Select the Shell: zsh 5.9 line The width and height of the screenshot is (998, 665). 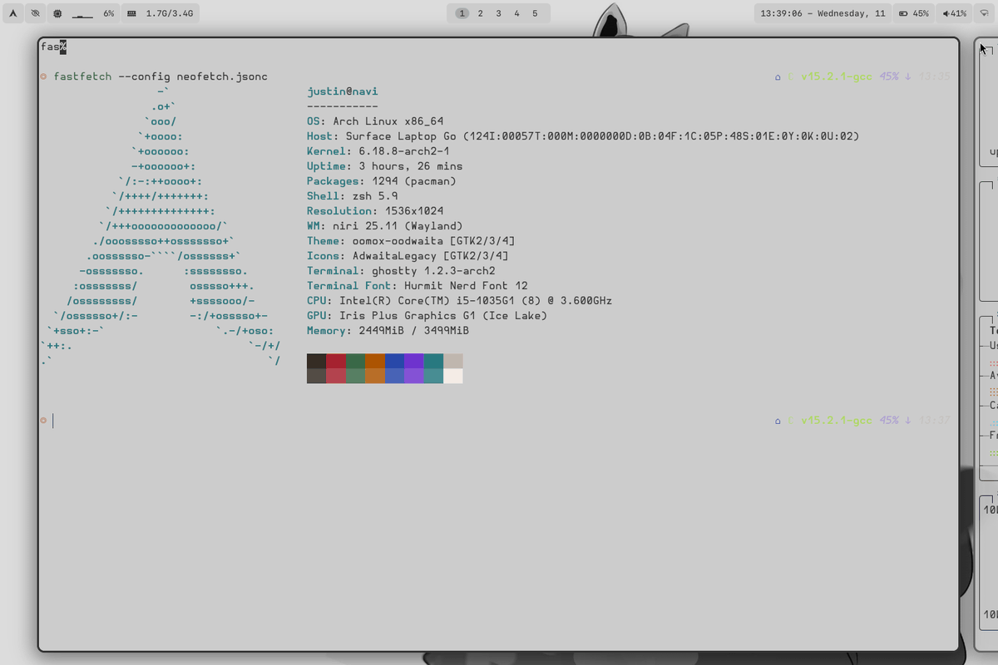[353, 196]
